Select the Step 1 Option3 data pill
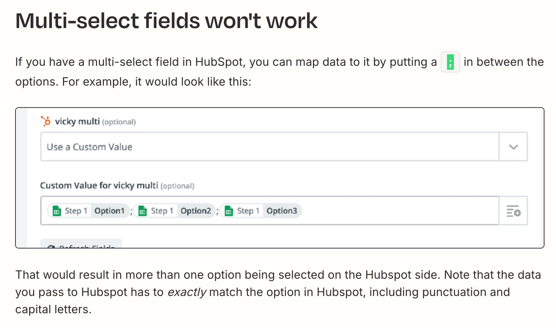The width and height of the screenshot is (556, 328). click(x=261, y=211)
